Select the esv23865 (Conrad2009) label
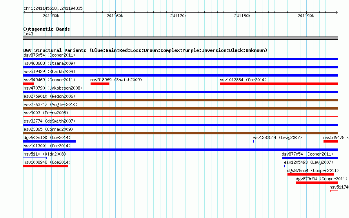This screenshot has width=349, height=218. coord(48,129)
